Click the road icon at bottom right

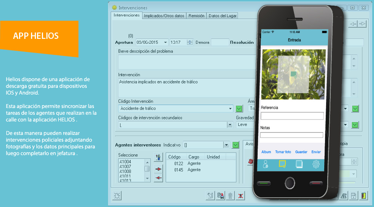click(x=343, y=195)
